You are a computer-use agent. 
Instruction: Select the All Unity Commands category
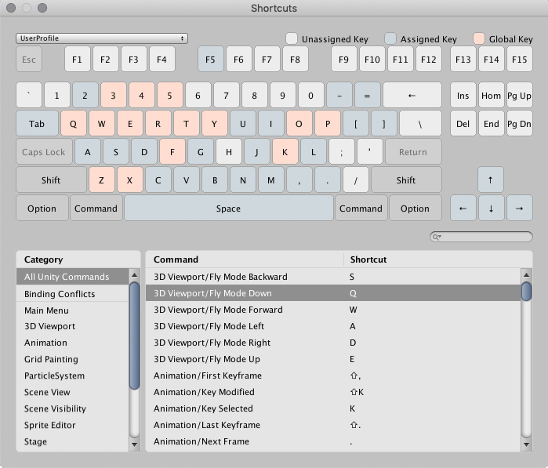(x=72, y=277)
